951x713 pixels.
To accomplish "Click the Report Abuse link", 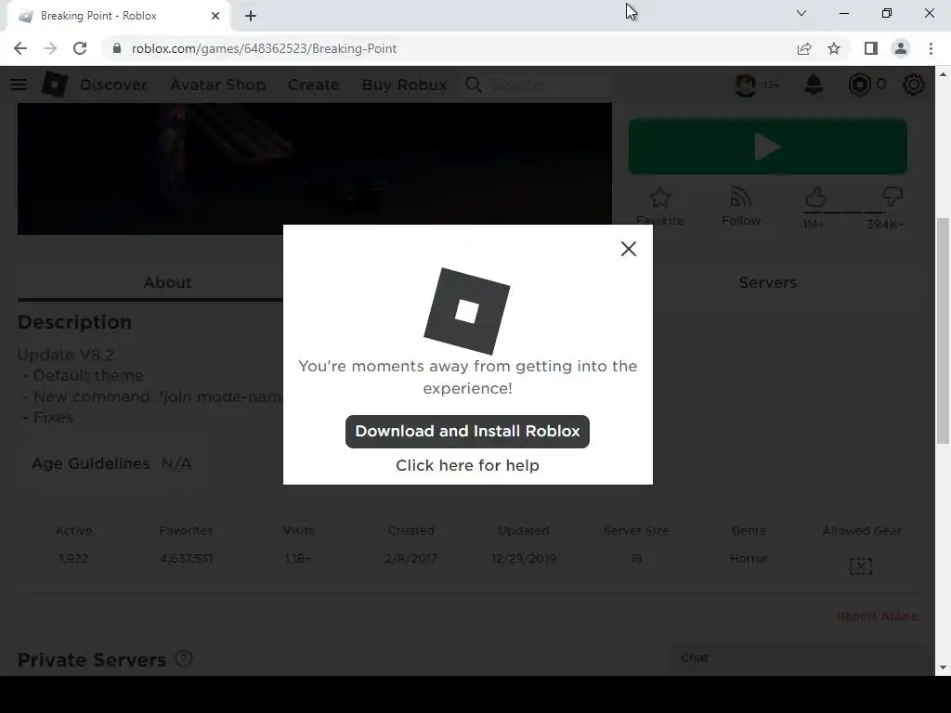I will point(878,616).
